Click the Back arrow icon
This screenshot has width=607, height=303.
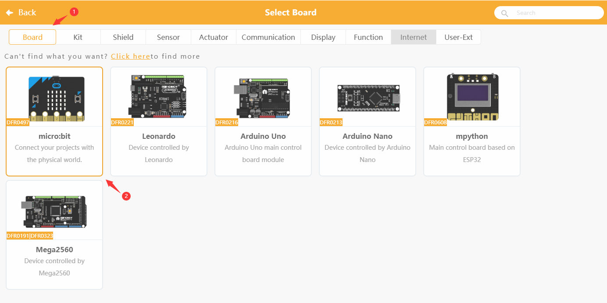point(10,13)
